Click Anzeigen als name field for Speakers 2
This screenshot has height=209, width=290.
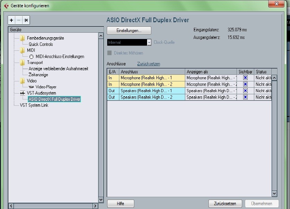pos(211,97)
